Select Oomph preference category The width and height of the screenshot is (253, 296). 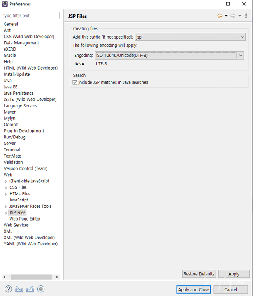[x=11, y=124]
